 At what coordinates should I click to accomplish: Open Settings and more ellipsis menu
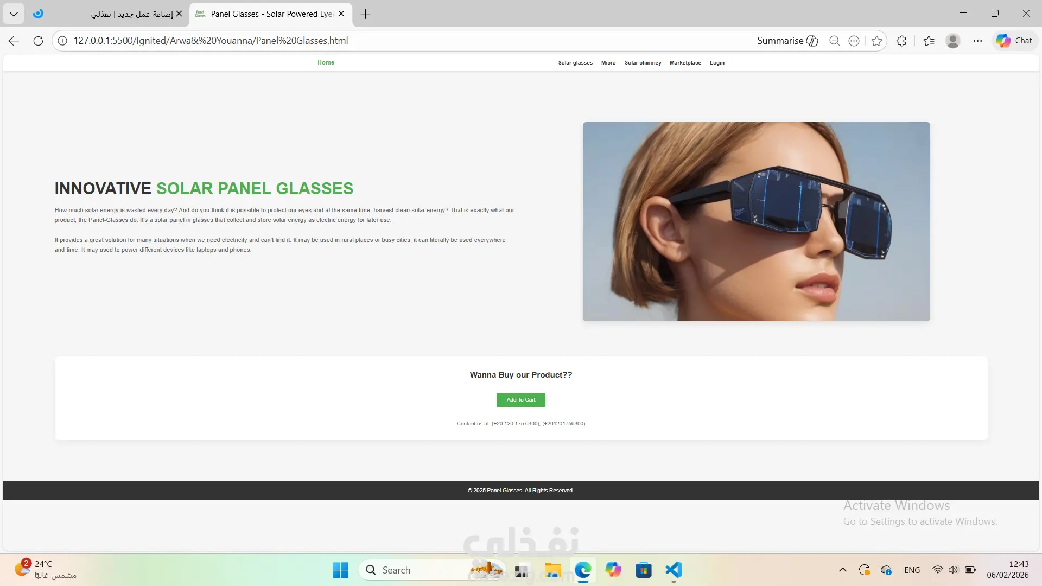[x=977, y=41]
